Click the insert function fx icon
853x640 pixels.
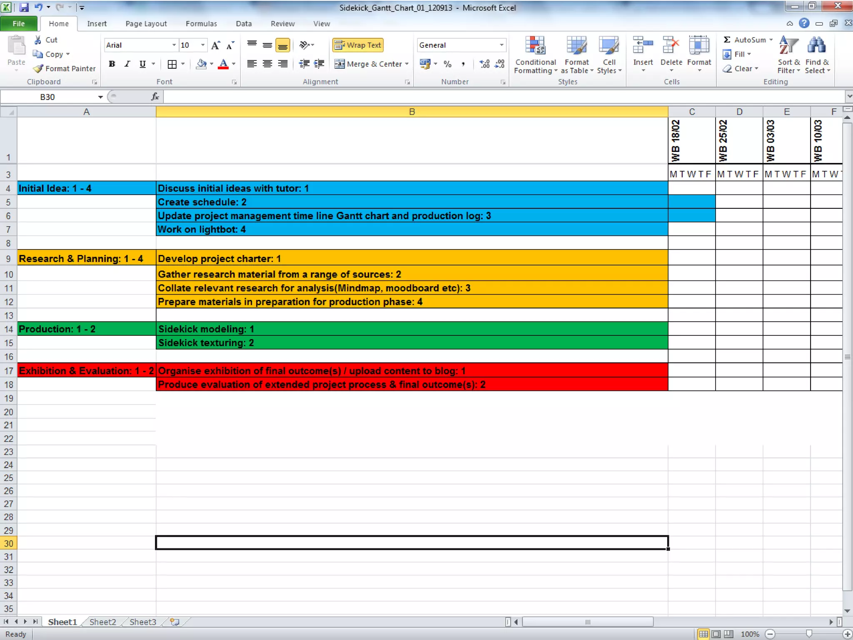point(155,97)
